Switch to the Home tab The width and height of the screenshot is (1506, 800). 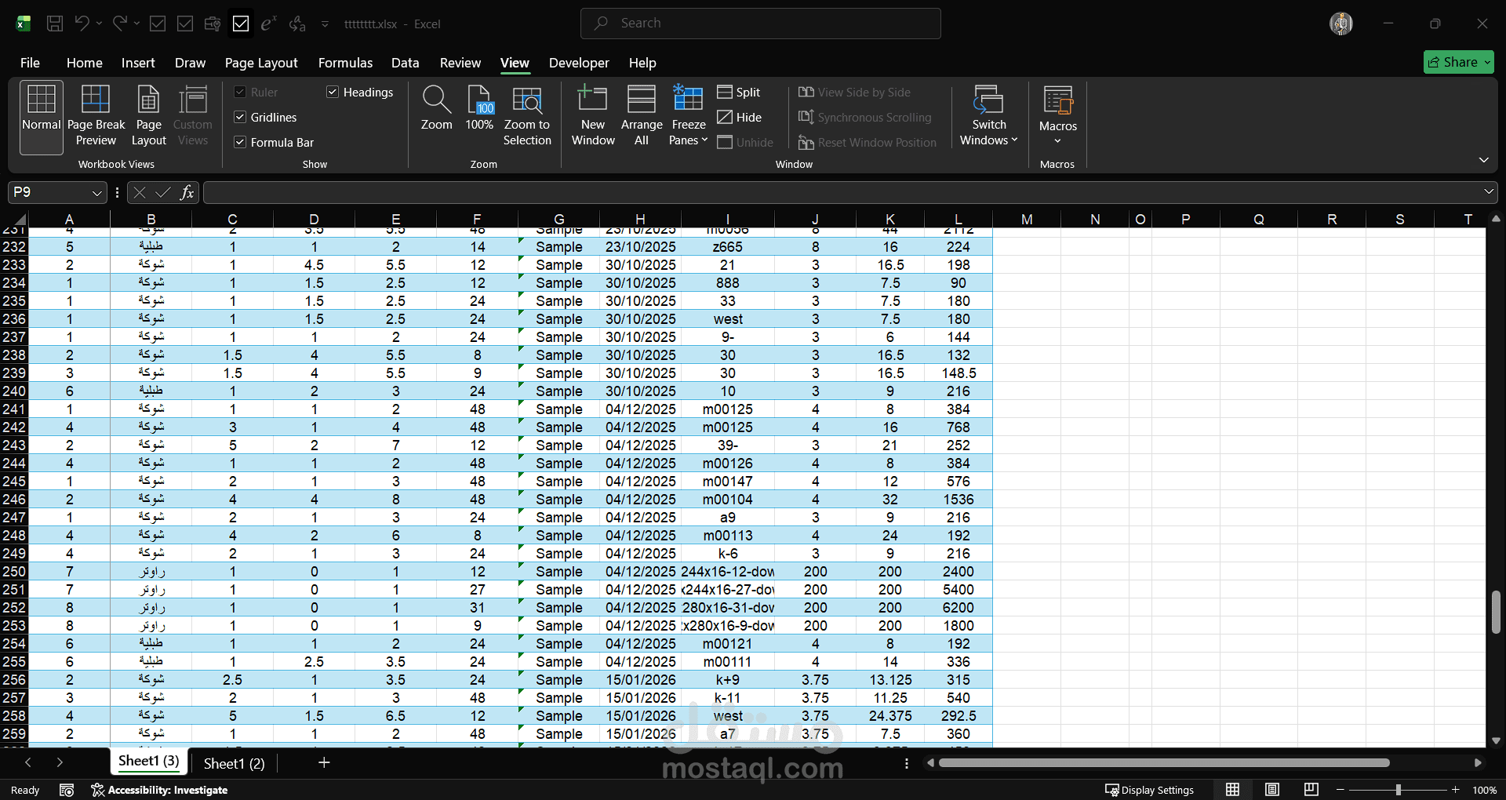[84, 63]
